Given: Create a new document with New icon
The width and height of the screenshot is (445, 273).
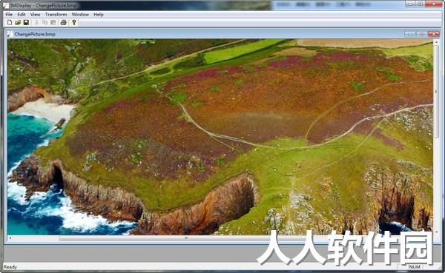Looking at the screenshot, I should tap(10, 22).
